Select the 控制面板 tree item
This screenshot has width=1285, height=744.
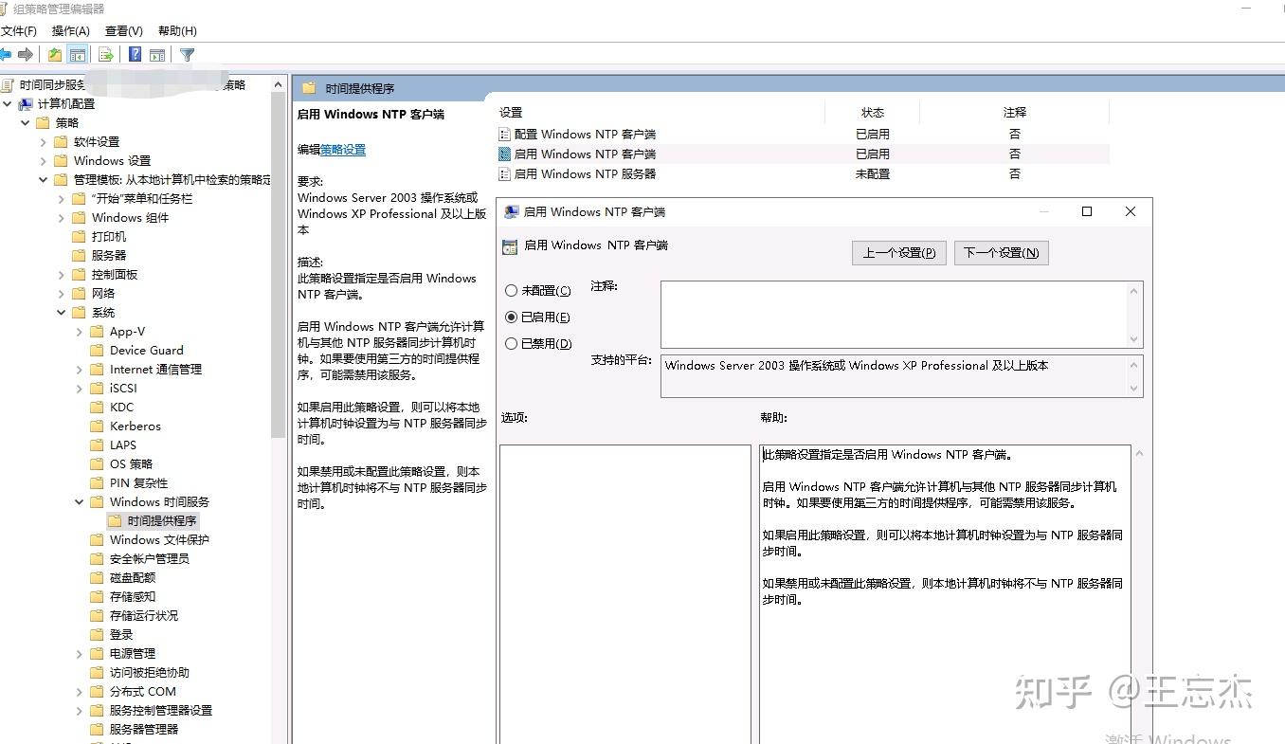point(115,275)
